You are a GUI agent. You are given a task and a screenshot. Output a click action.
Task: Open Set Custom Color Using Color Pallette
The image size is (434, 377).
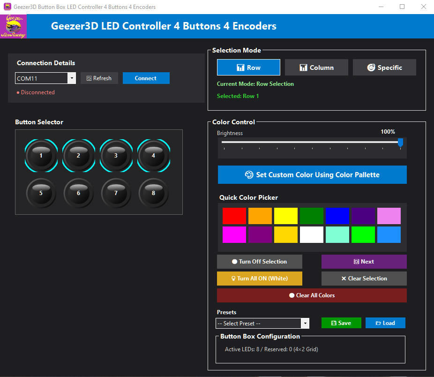(312, 175)
